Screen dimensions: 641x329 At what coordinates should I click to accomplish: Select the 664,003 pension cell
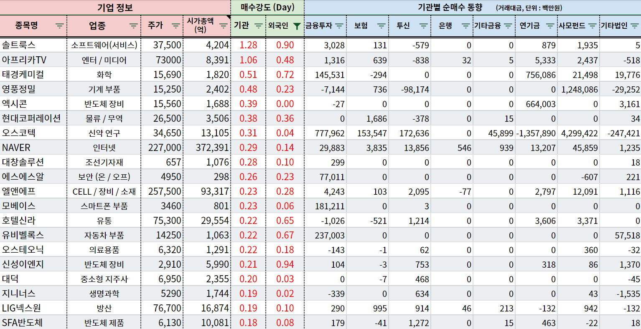click(x=537, y=103)
